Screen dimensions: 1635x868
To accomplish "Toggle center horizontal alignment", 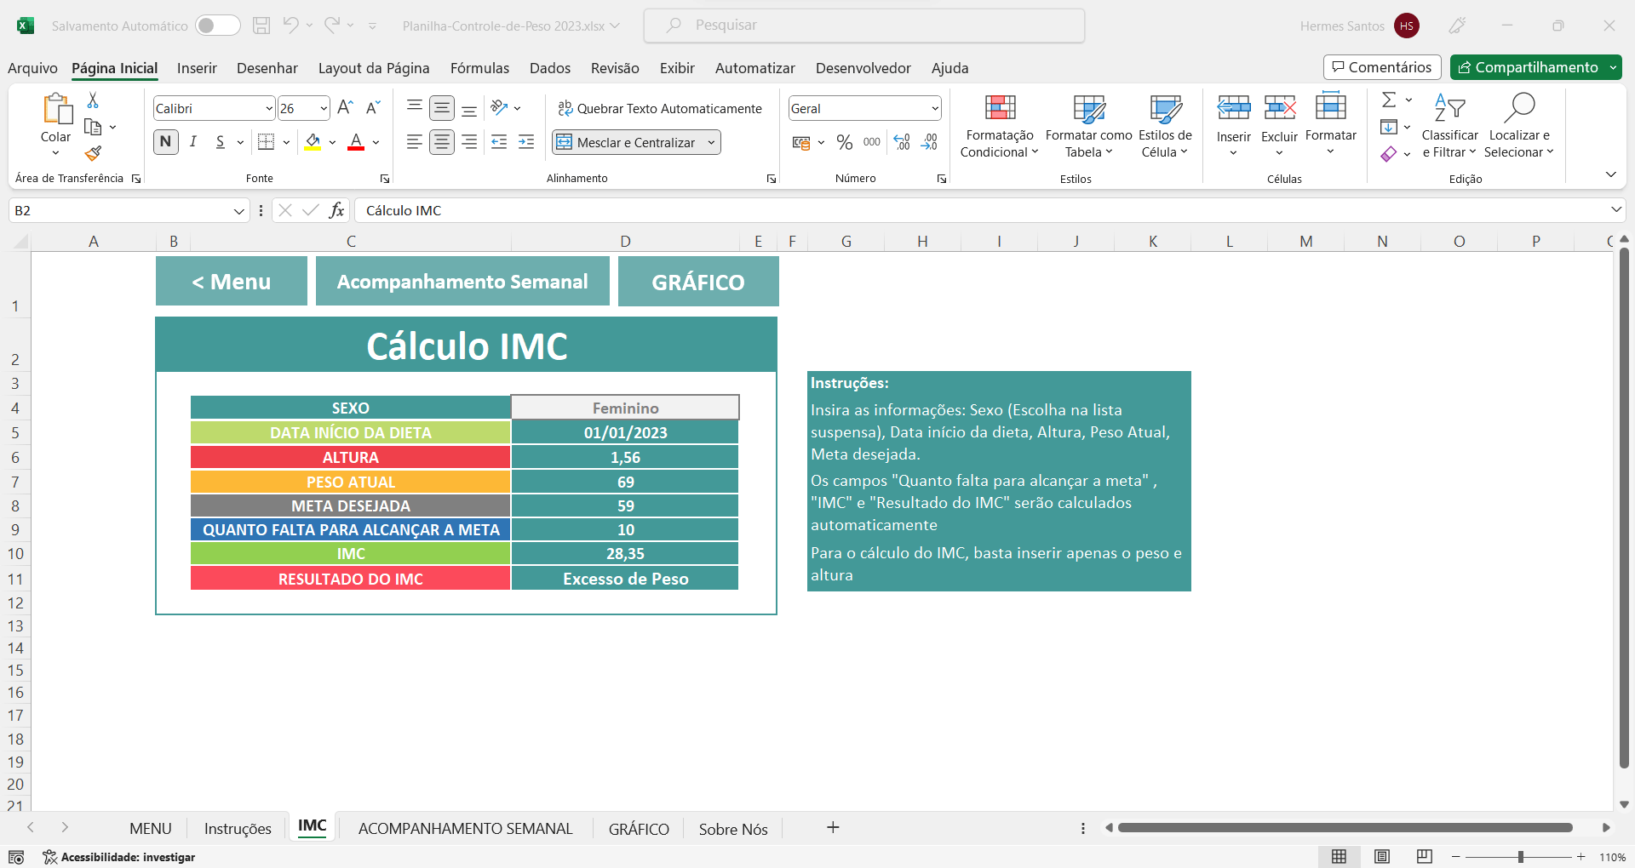I will tap(442, 142).
